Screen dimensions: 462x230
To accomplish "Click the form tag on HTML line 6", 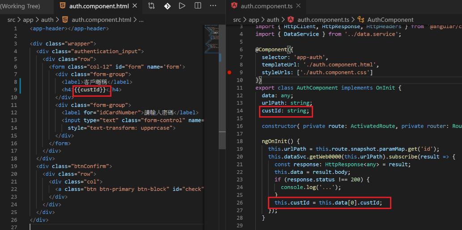I will pyautogui.click(x=117, y=67).
